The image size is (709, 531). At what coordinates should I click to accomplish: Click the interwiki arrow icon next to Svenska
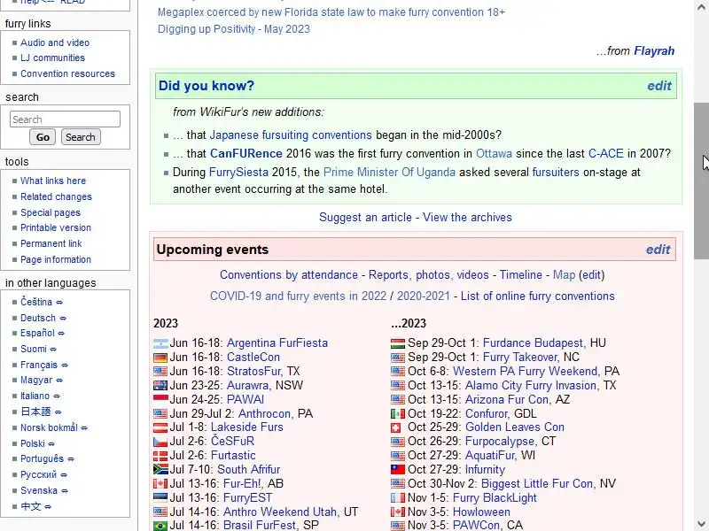pos(65,491)
